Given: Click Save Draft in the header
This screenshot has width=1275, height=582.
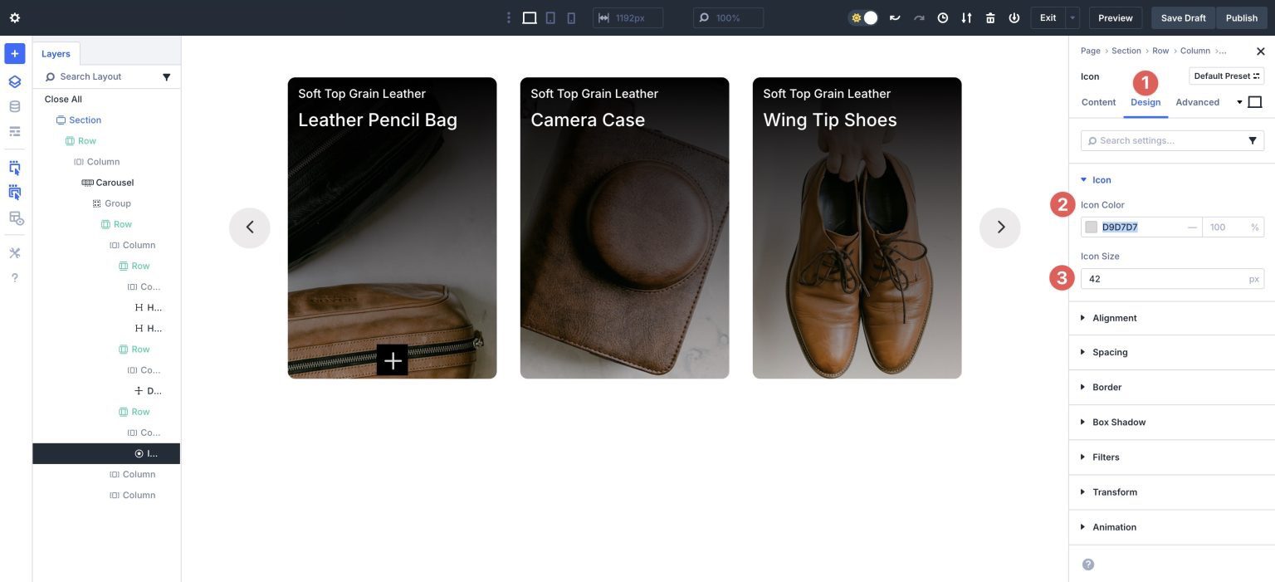Looking at the screenshot, I should tap(1184, 17).
